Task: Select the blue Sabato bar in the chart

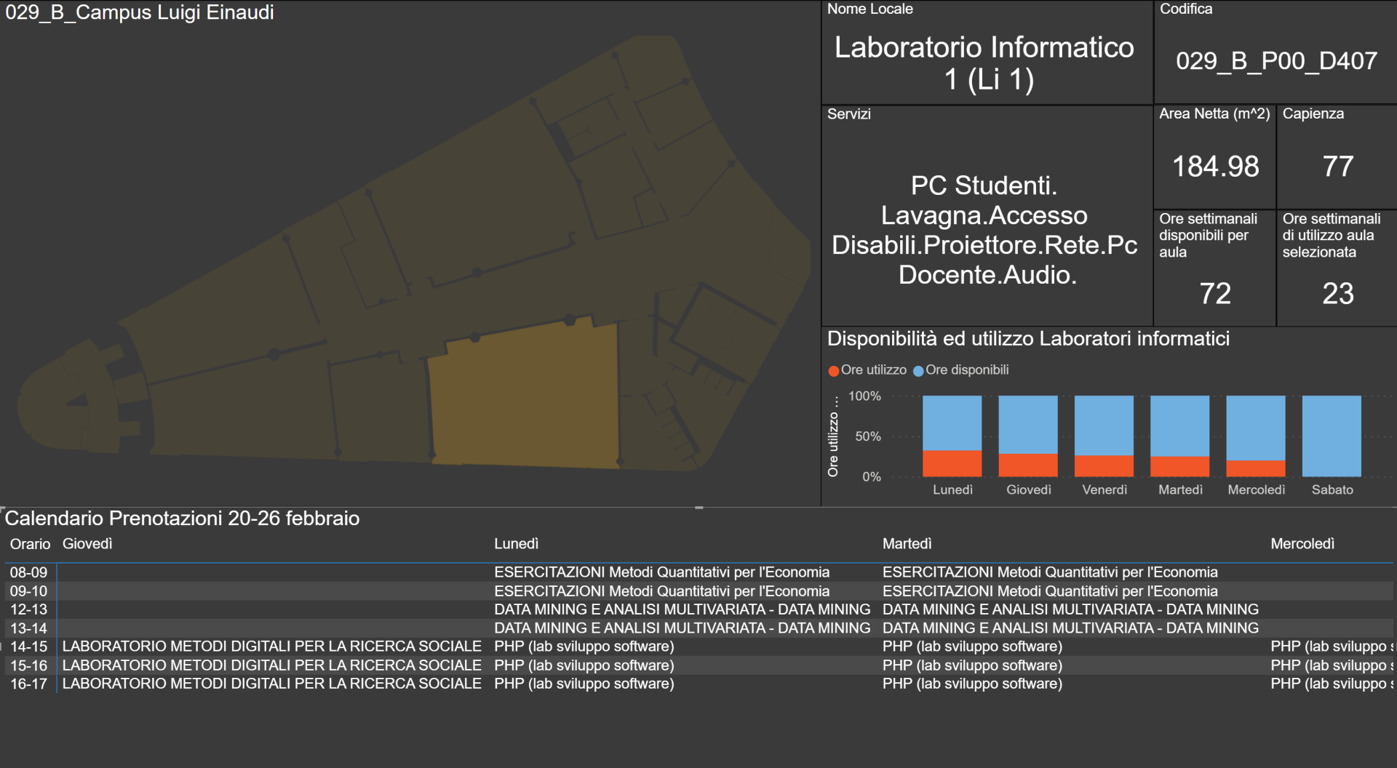Action: (x=1331, y=436)
